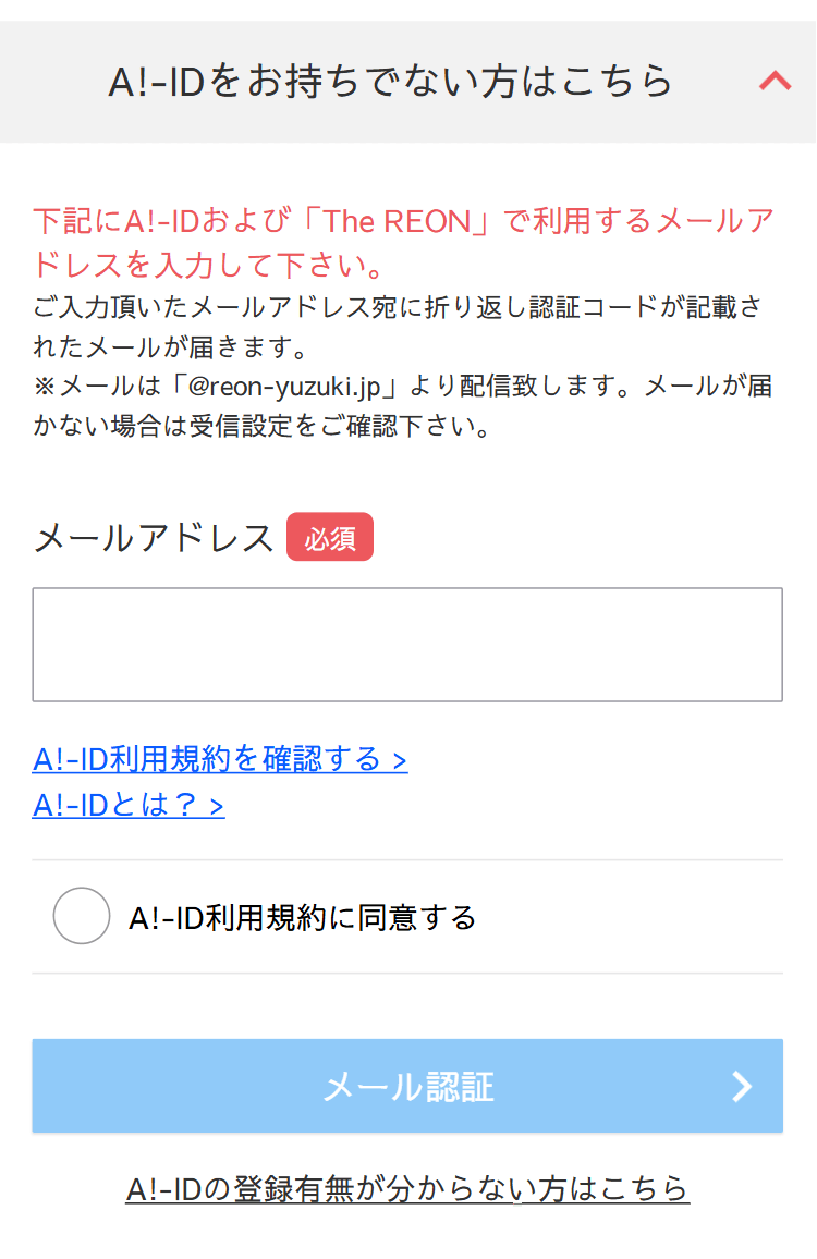Check the A!-ID利用規約に同意する circle
The image size is (817, 1259).
click(82, 916)
